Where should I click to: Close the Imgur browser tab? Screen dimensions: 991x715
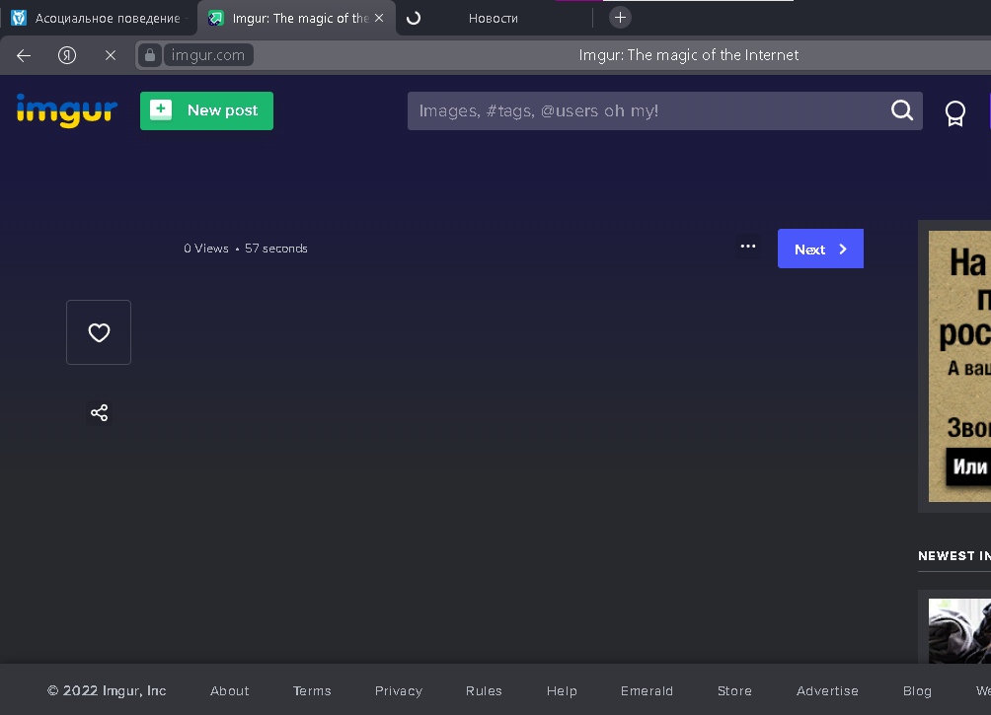379,18
